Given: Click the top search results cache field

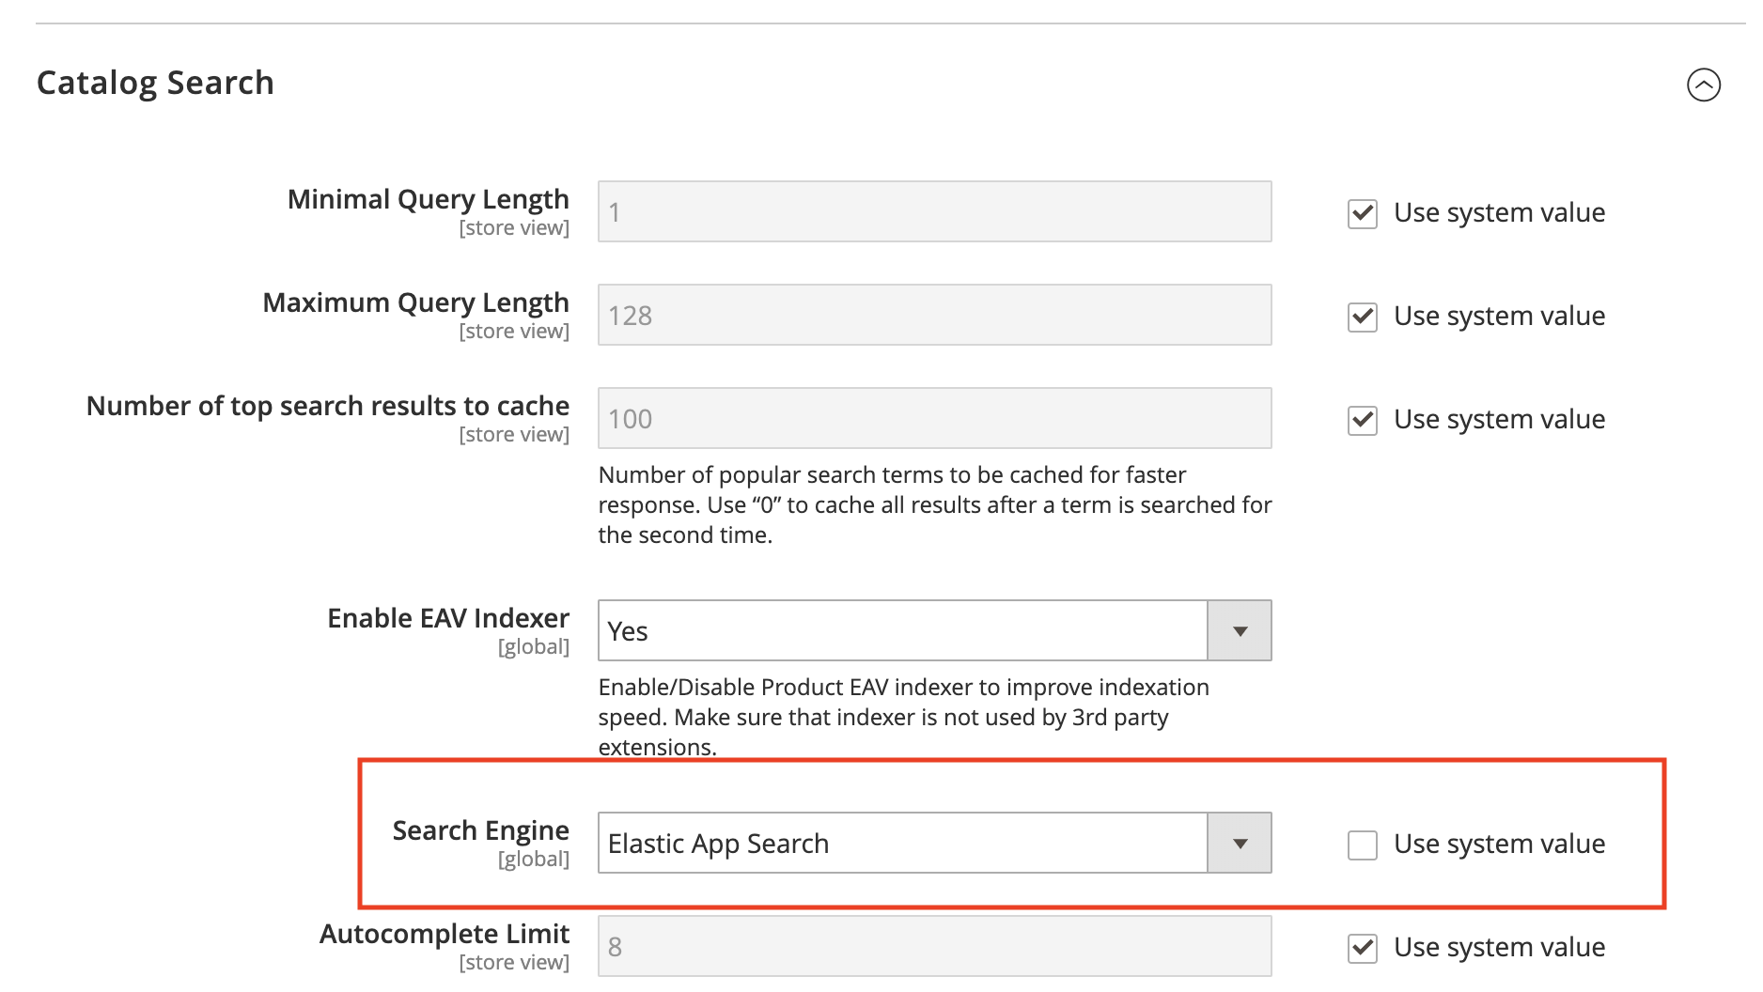Looking at the screenshot, I should 934,419.
